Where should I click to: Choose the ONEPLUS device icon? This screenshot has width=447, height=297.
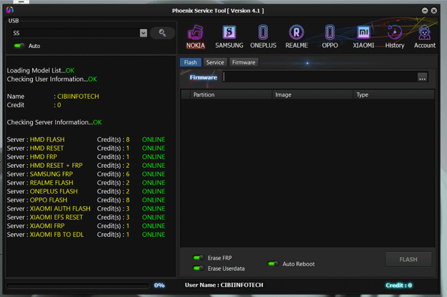pos(263,33)
